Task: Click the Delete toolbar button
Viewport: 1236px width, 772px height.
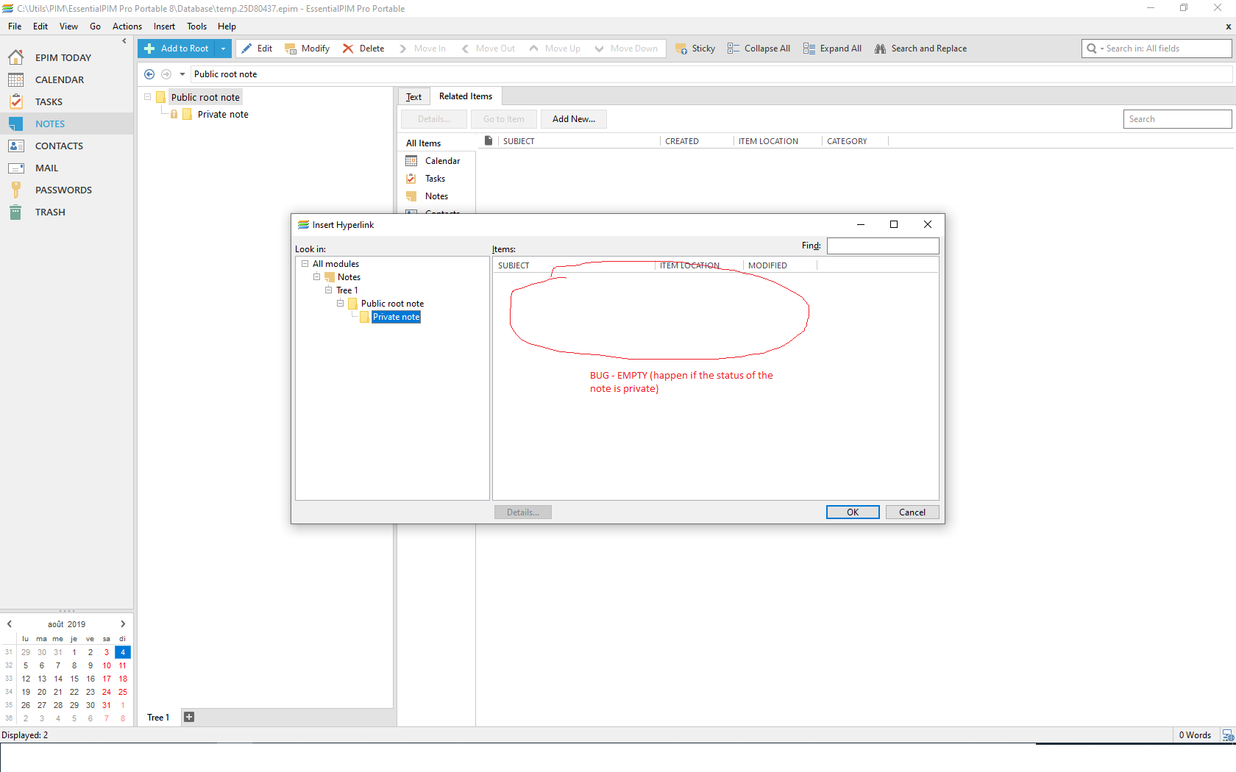Action: 363,49
